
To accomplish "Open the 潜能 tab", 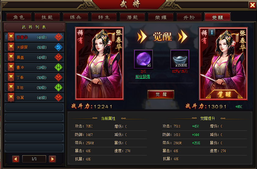I will tap(132, 17).
